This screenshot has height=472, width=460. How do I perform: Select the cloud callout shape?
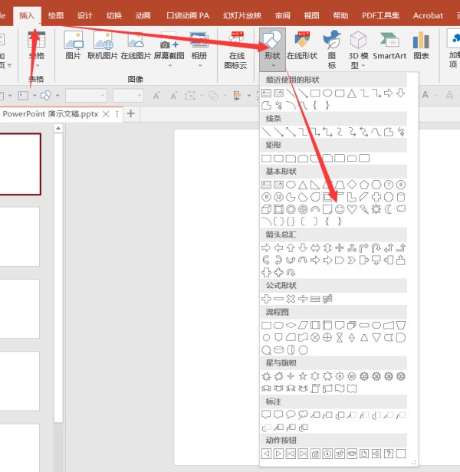304,415
